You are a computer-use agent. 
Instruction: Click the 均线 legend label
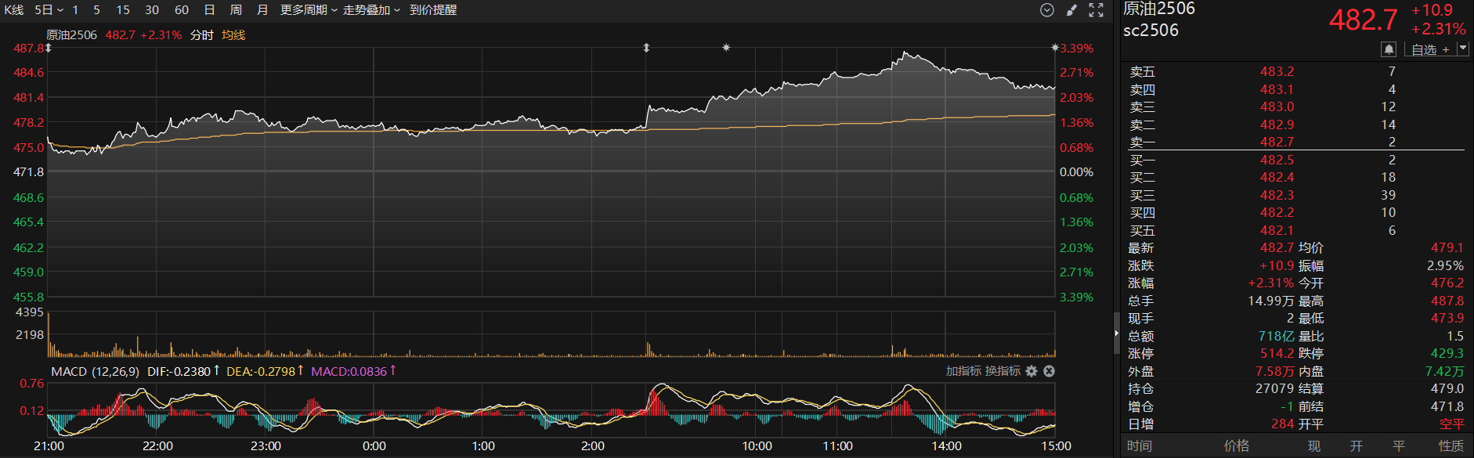click(233, 35)
